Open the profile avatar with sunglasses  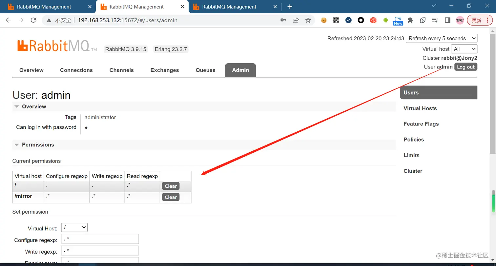click(460, 20)
